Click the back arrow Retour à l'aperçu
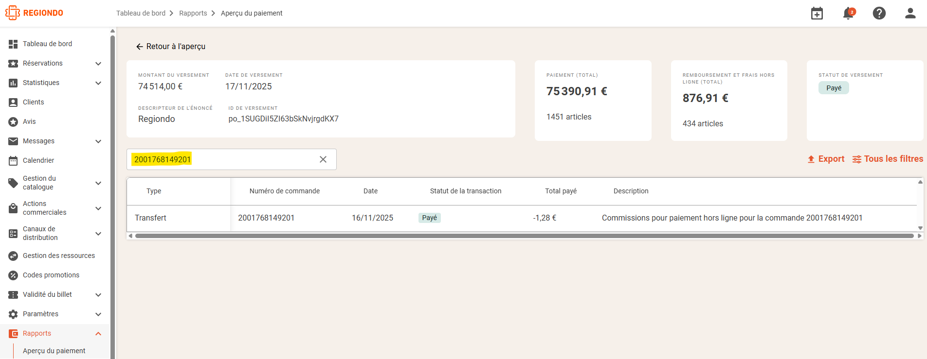927x359 pixels. coord(170,46)
